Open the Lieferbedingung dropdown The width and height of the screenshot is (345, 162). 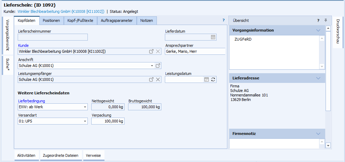[85, 107]
